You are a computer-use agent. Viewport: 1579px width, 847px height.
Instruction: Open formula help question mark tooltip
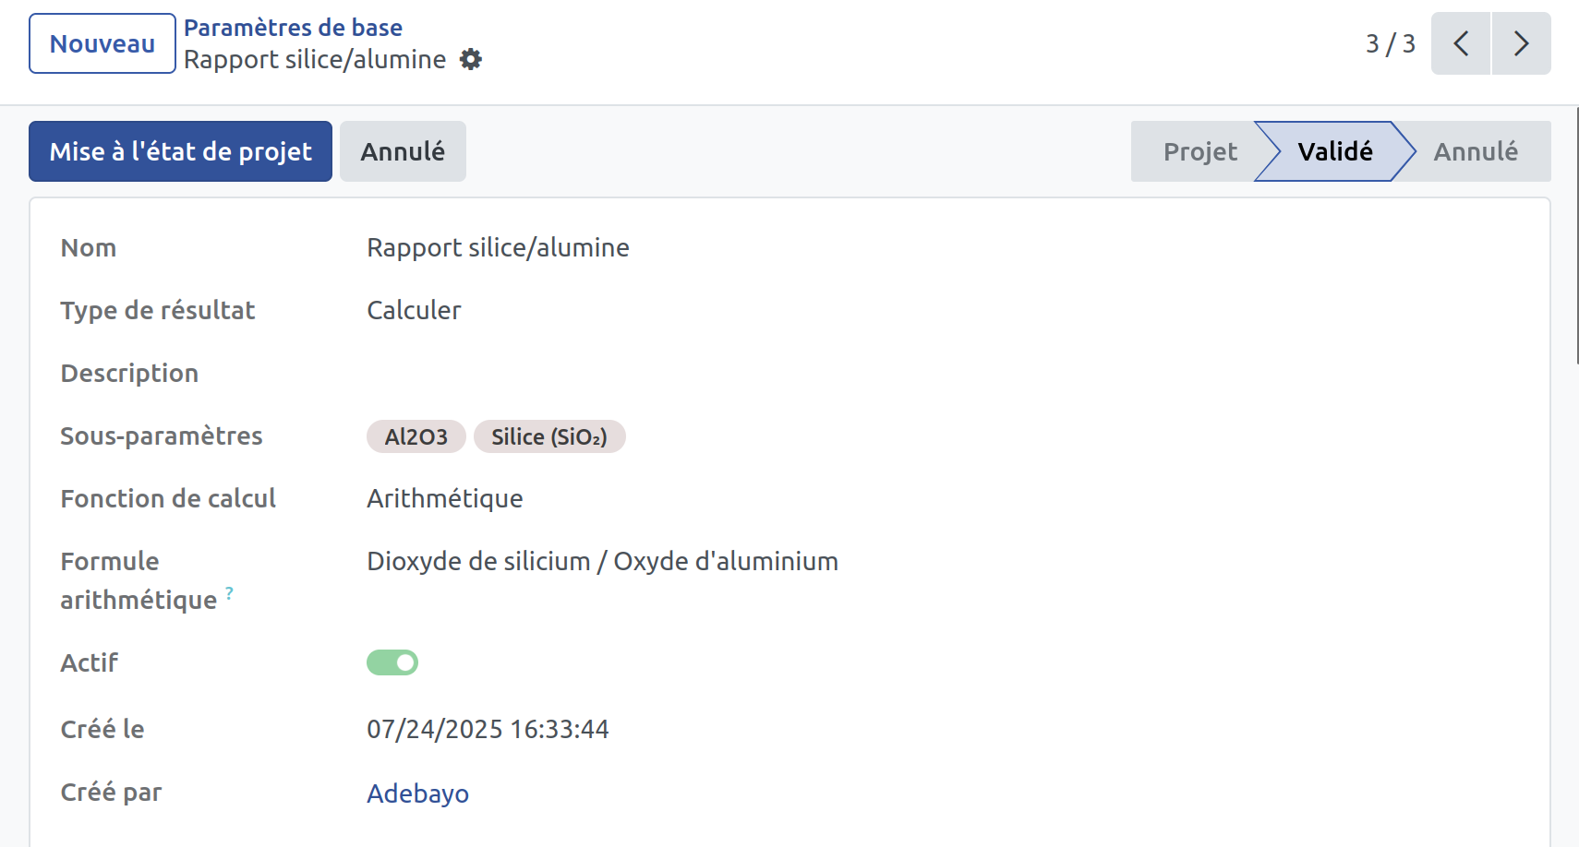(x=229, y=592)
